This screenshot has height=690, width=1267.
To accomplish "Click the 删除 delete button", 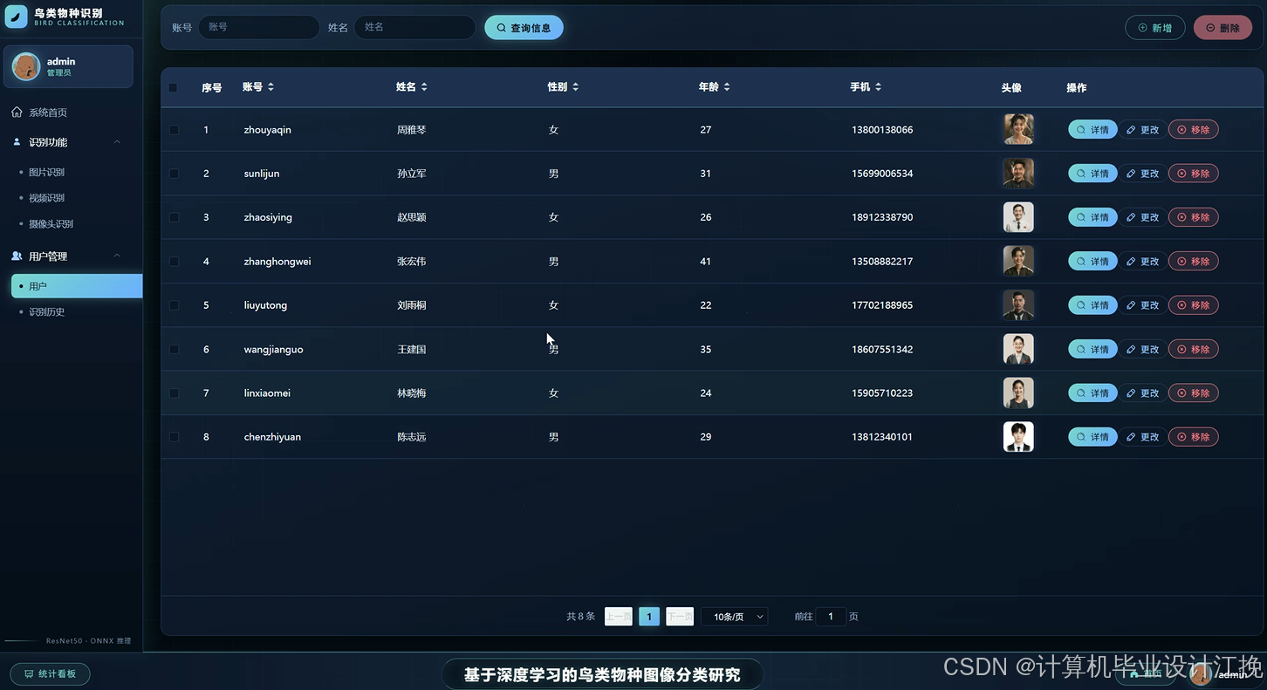I will pyautogui.click(x=1222, y=28).
